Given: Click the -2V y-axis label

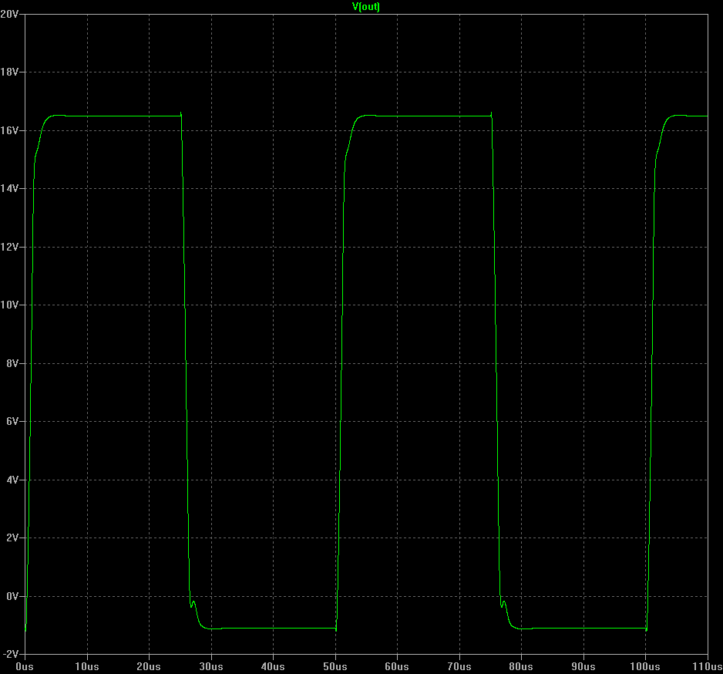Looking at the screenshot, I should click(x=11, y=654).
